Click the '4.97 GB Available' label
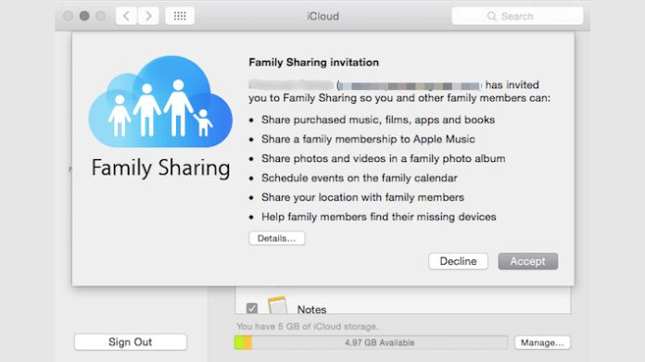This screenshot has width=645, height=362. pos(379,343)
